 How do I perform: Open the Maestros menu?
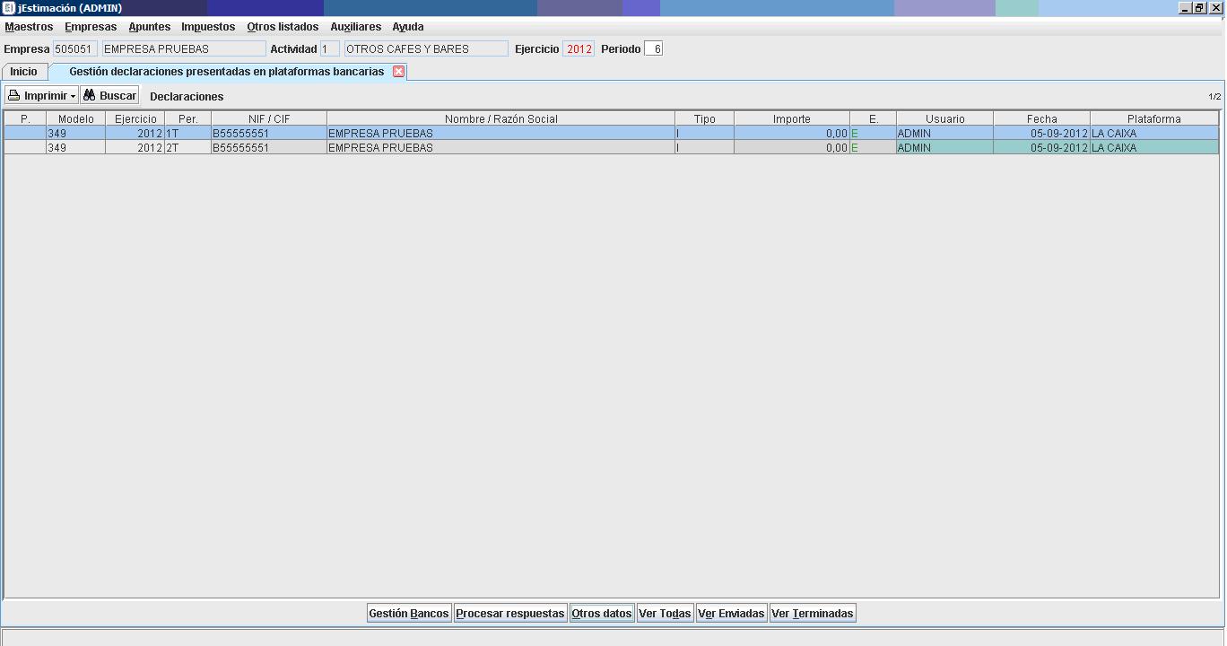point(29,27)
